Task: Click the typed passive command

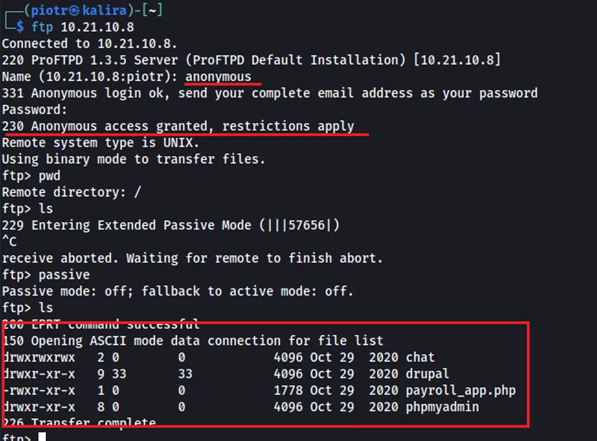Action: 64,274
